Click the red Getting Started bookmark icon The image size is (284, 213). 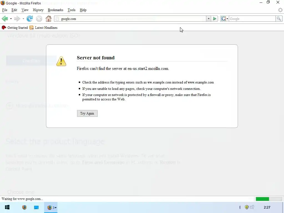pyautogui.click(x=4, y=28)
